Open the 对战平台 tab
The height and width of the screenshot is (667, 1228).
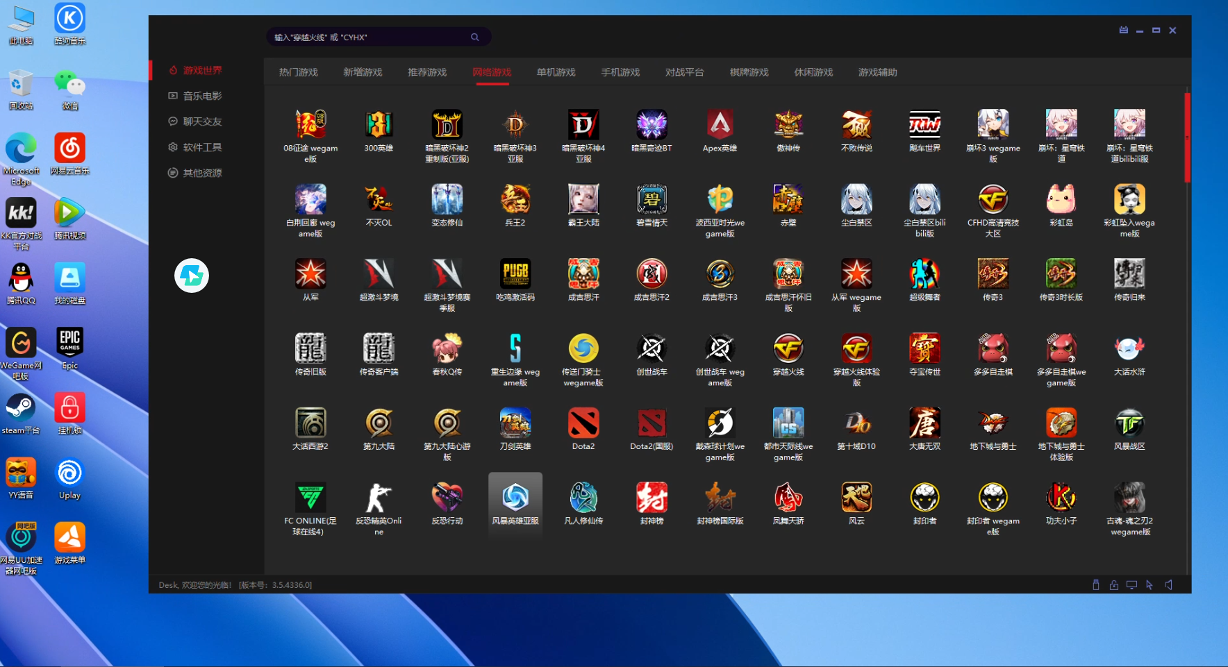[x=685, y=72]
